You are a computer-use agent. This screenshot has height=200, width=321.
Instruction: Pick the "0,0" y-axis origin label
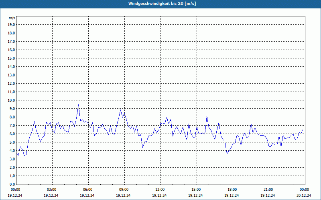tap(12, 184)
